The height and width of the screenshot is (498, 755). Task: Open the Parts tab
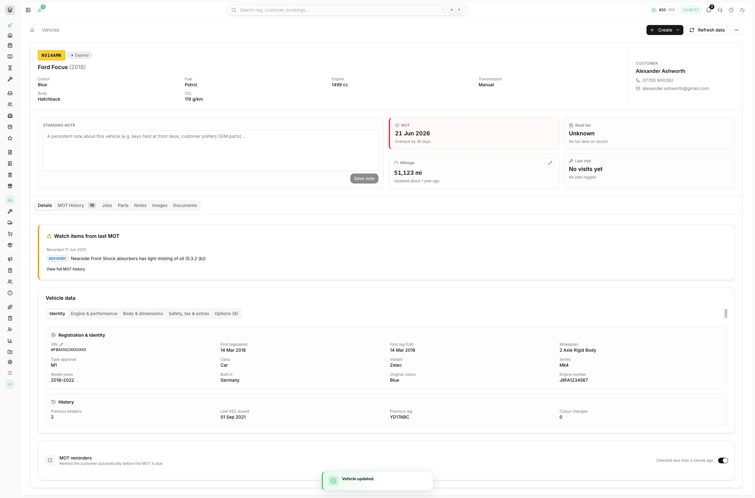(123, 205)
